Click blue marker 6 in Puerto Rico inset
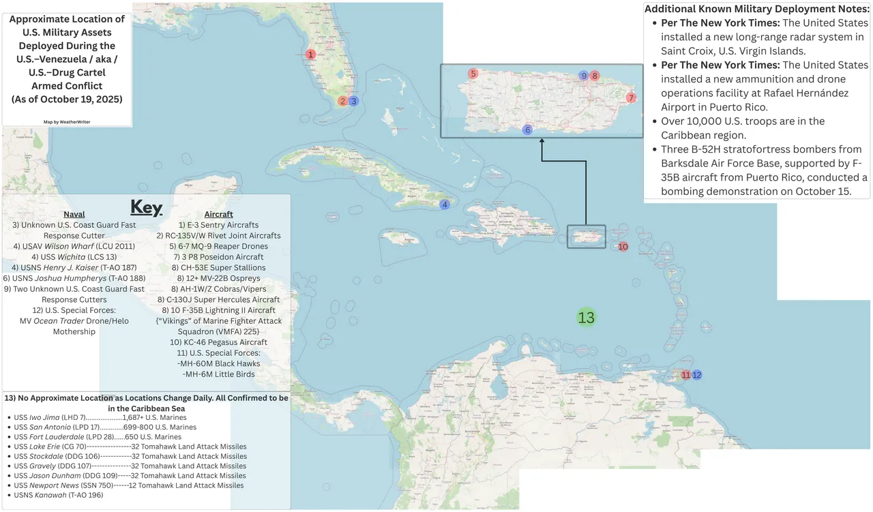Screen dimensions: 873x512 527,130
